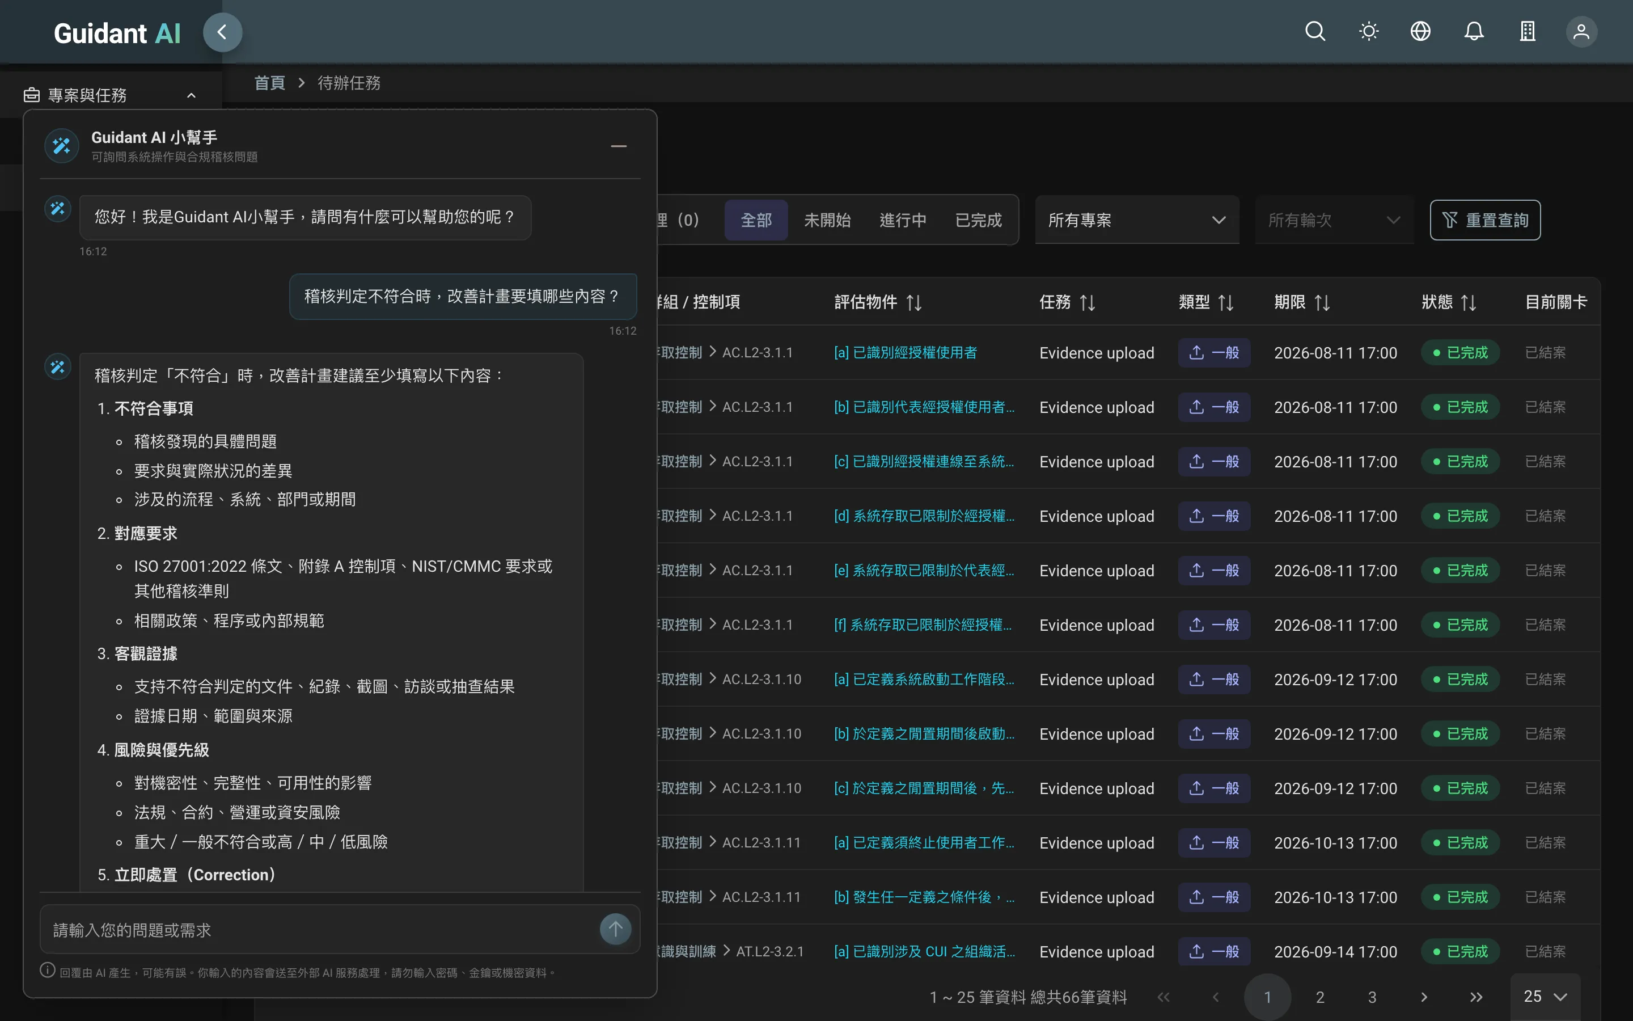Open the organization building icon
Viewport: 1633px width, 1021px height.
click(x=1528, y=32)
